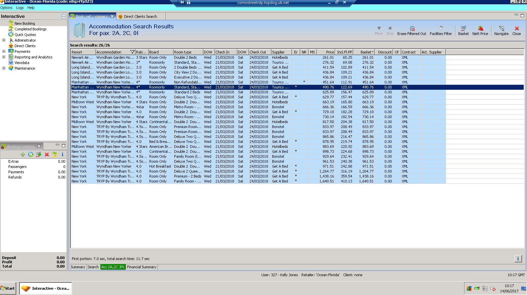Click the filter icon on Accommodation column
This screenshot has width=527, height=295.
pyautogui.click(x=132, y=52)
